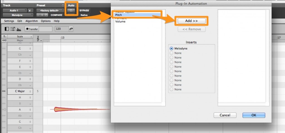Click the preset plus button
This screenshot has width=285, height=133.
(x=42, y=15)
